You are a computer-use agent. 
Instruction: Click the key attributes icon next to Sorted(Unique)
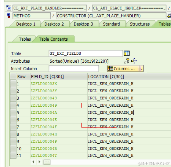point(127,61)
